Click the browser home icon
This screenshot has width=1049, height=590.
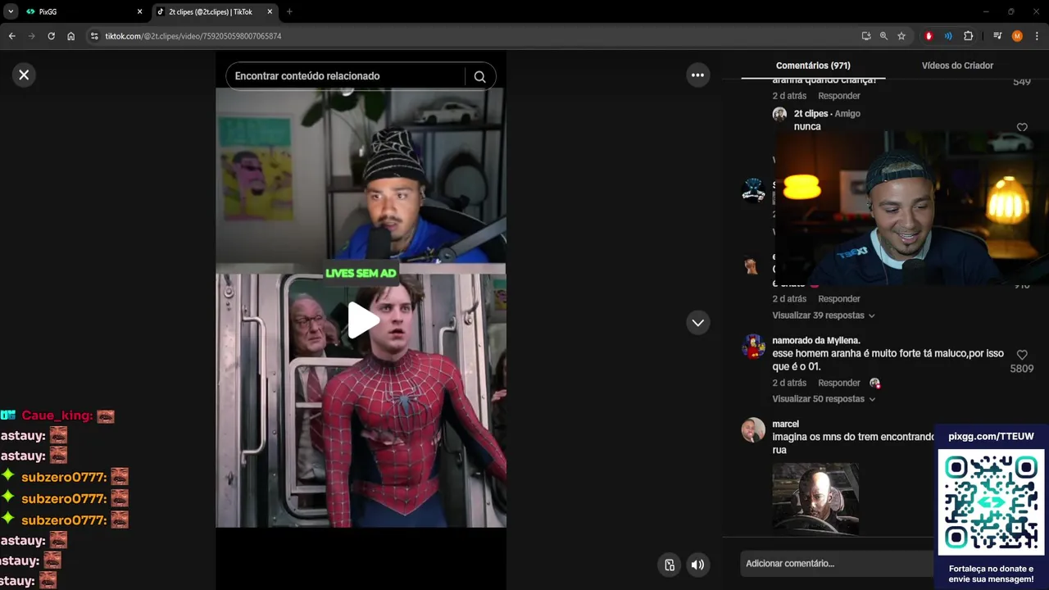71,36
